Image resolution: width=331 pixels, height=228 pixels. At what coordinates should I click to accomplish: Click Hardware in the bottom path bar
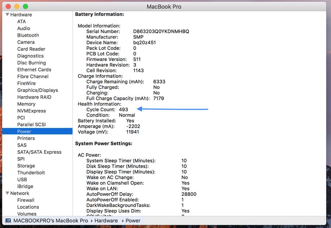[106, 221]
